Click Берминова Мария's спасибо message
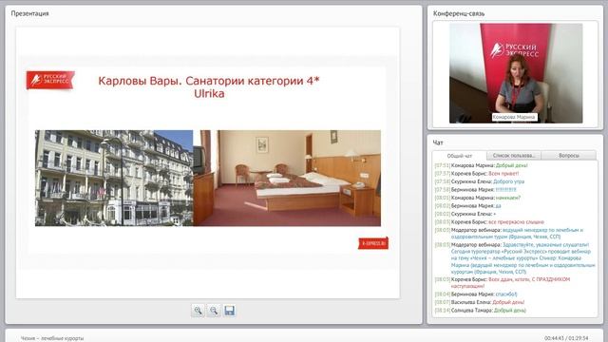608x342 pixels. click(476, 294)
